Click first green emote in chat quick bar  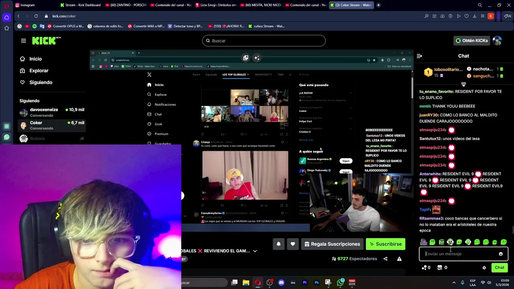(x=432, y=242)
